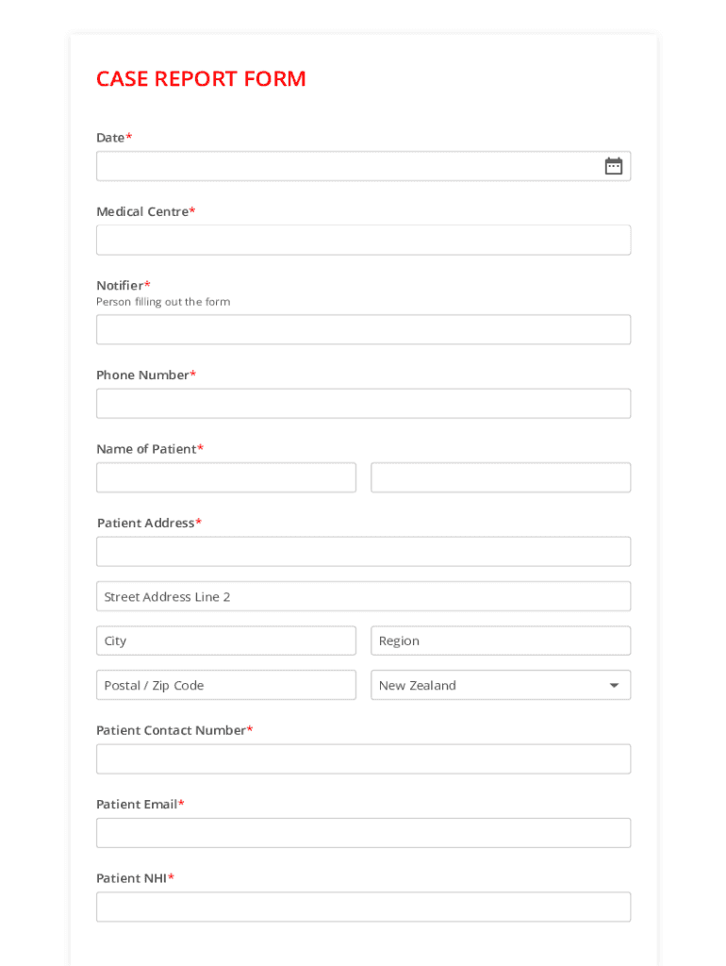The width and height of the screenshot is (726, 966).
Task: Select the City input field
Action: [x=226, y=641]
